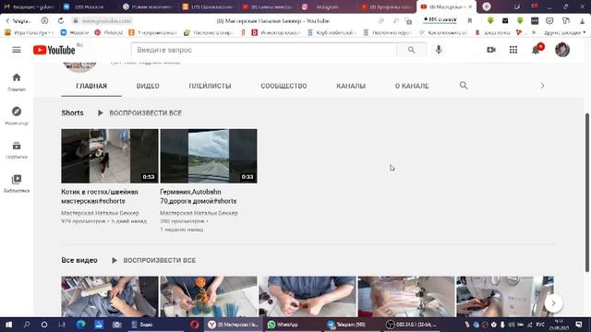Open YouTube apps grid
This screenshot has width=591, height=332.
tap(513, 50)
